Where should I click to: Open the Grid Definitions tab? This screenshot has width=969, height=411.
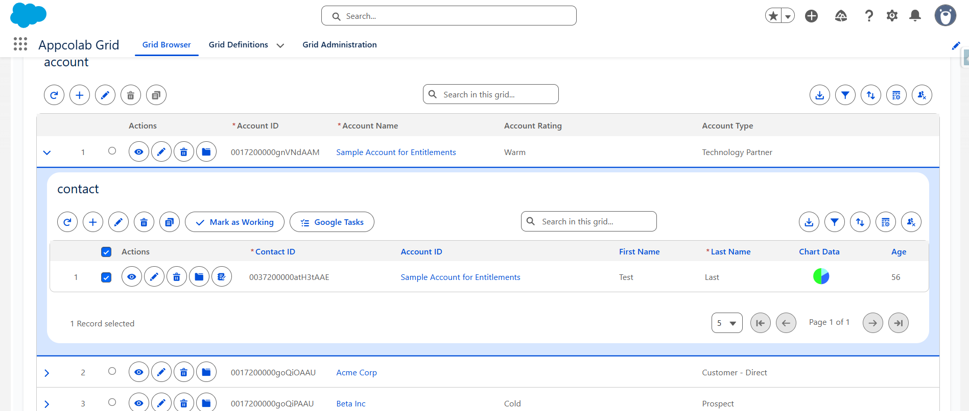[x=239, y=45]
